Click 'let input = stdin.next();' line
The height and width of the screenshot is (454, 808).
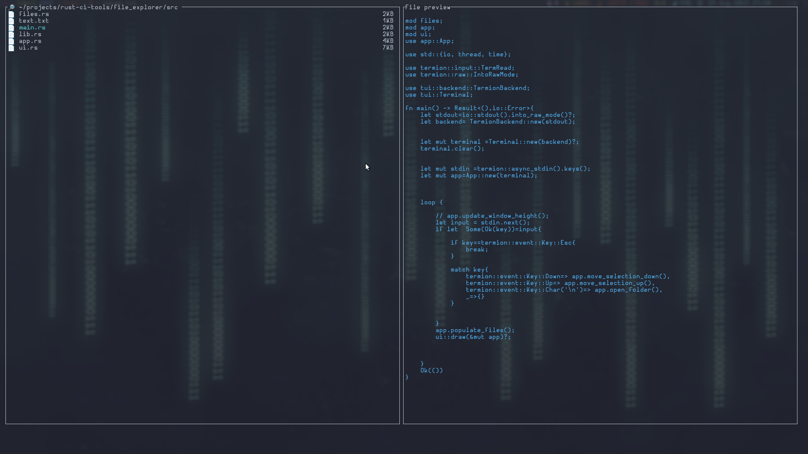482,222
